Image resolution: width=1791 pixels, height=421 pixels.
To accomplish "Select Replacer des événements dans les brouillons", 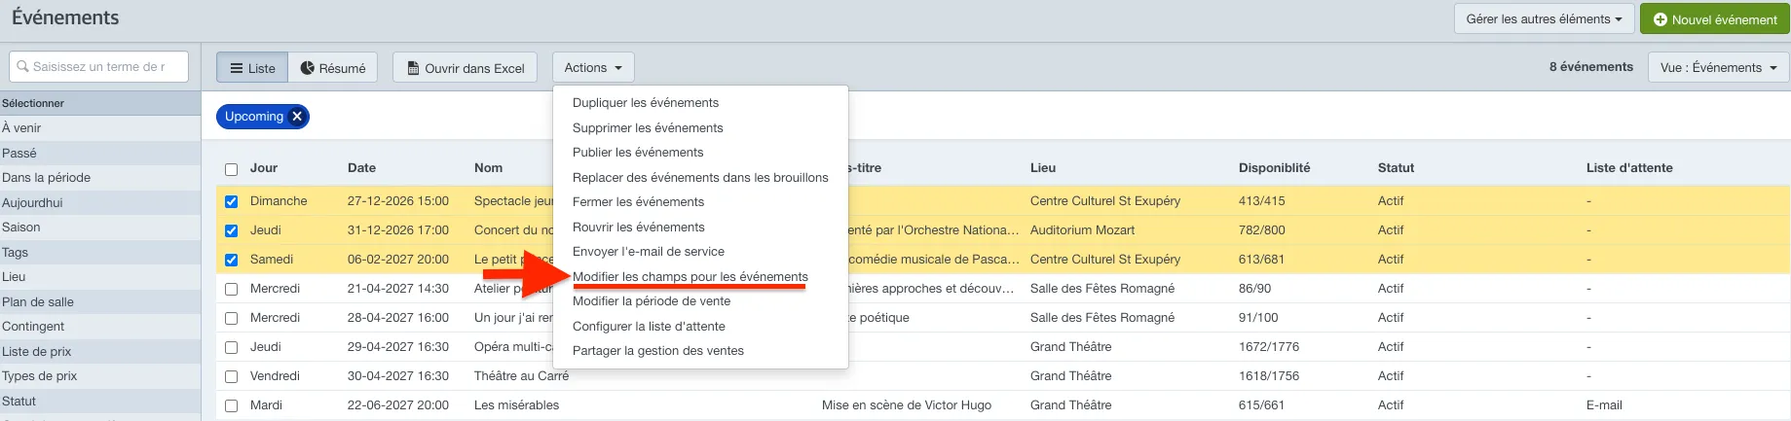I will click(700, 177).
